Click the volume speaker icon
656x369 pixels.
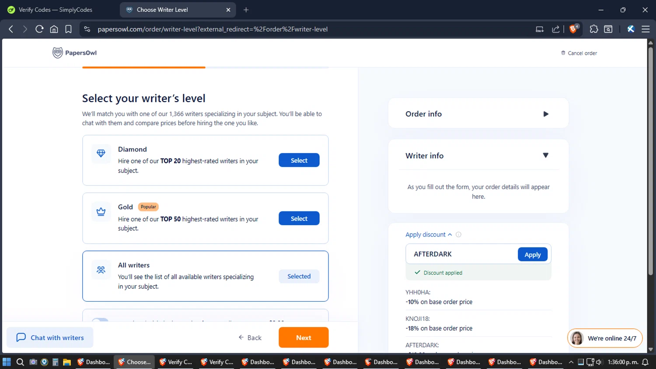click(x=599, y=362)
